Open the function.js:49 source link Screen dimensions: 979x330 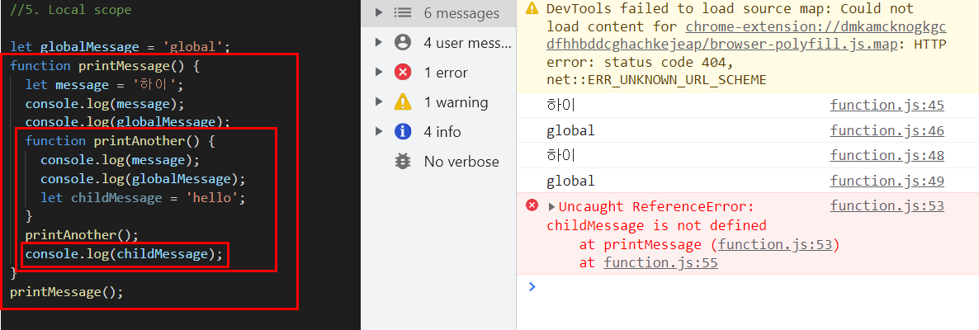click(x=887, y=181)
